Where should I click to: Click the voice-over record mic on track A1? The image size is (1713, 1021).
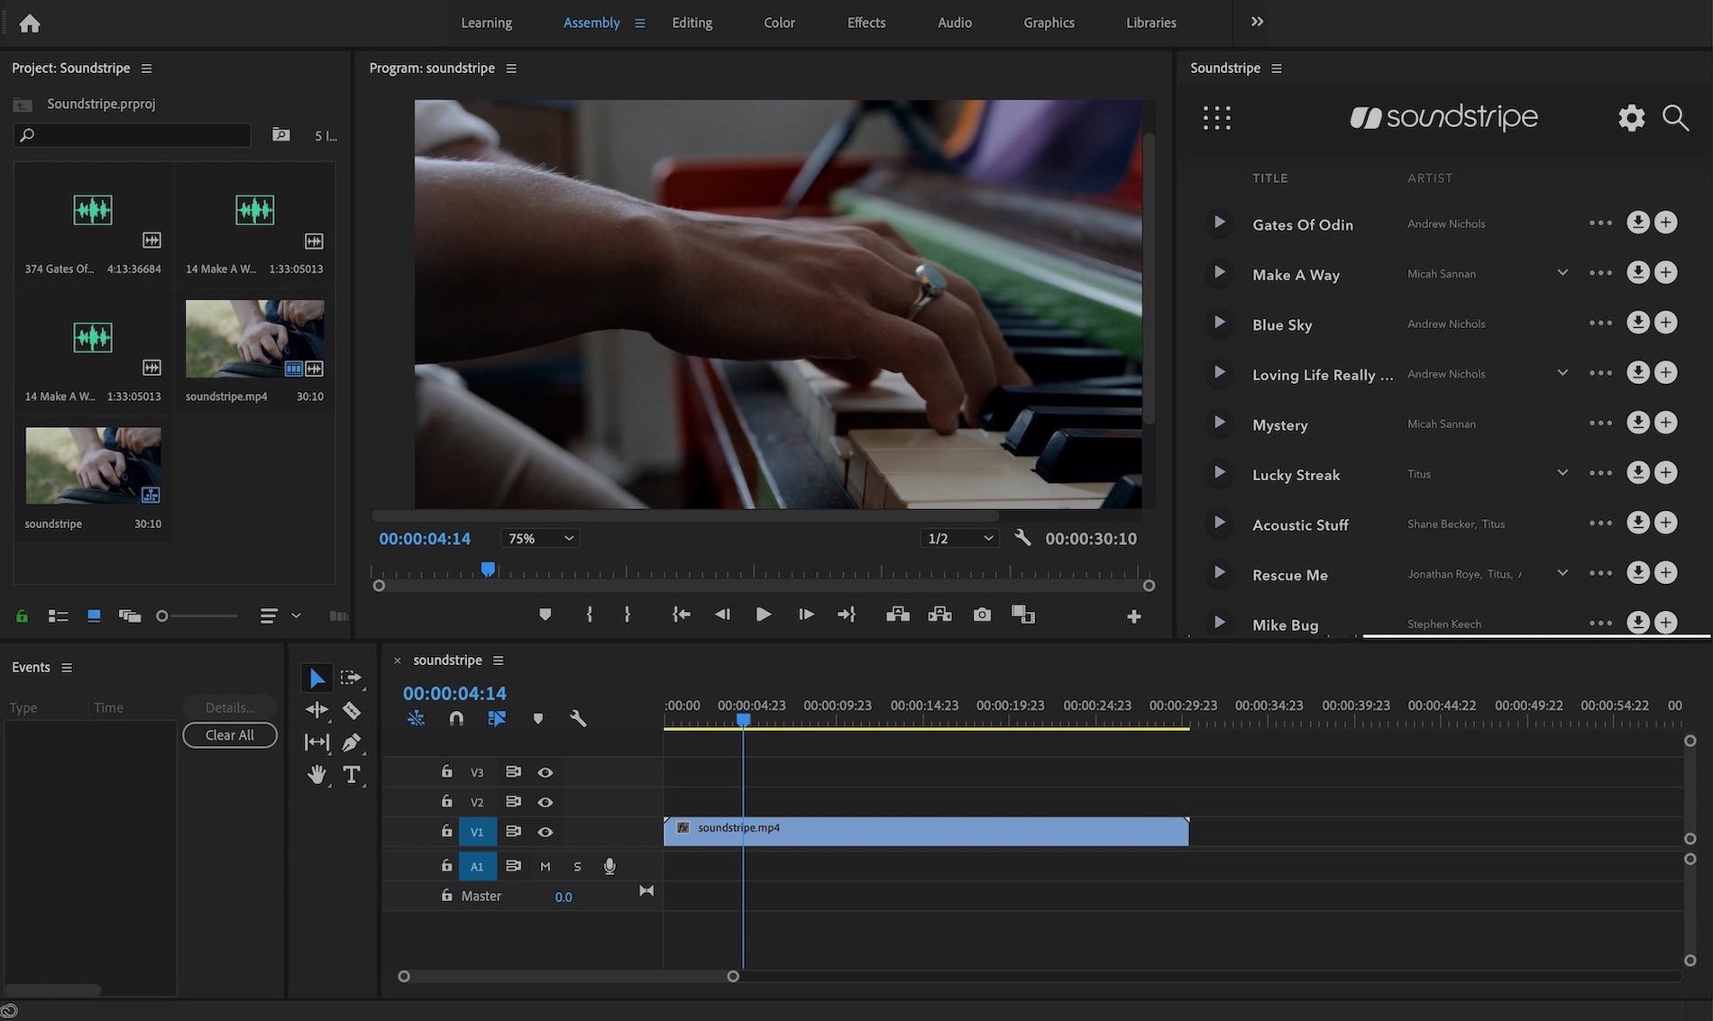tap(609, 865)
